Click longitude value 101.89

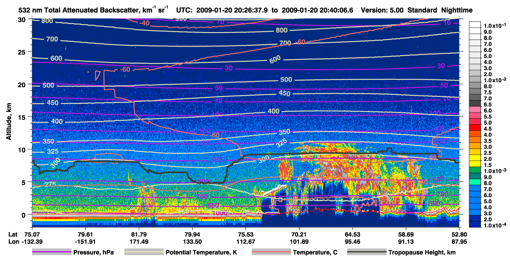pos(299,241)
